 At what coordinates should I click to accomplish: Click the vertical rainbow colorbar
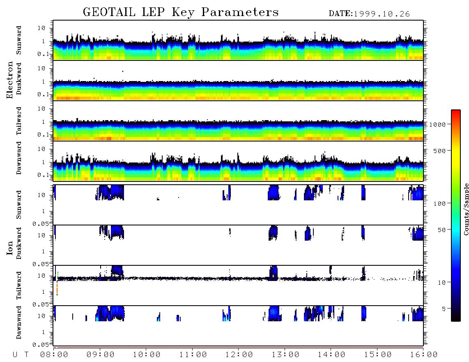(x=456, y=216)
